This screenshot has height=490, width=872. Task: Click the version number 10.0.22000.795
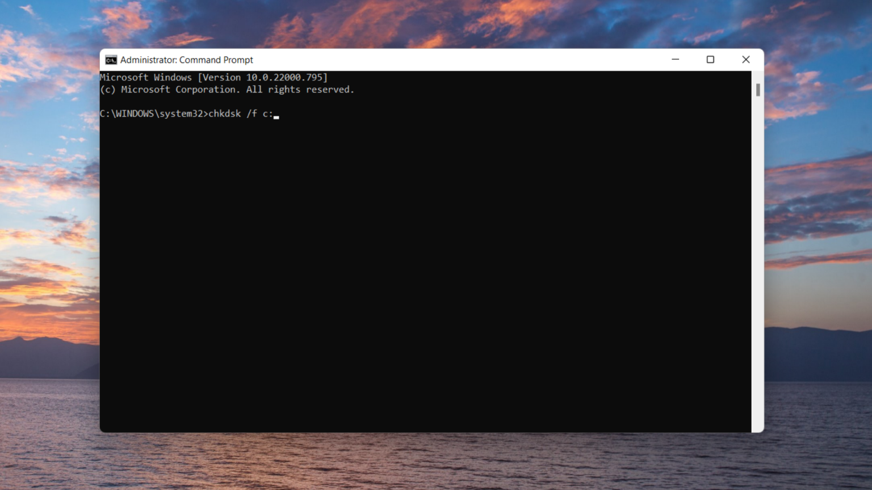tap(284, 78)
